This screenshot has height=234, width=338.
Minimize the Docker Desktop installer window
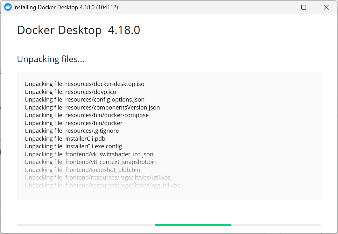(x=281, y=7)
